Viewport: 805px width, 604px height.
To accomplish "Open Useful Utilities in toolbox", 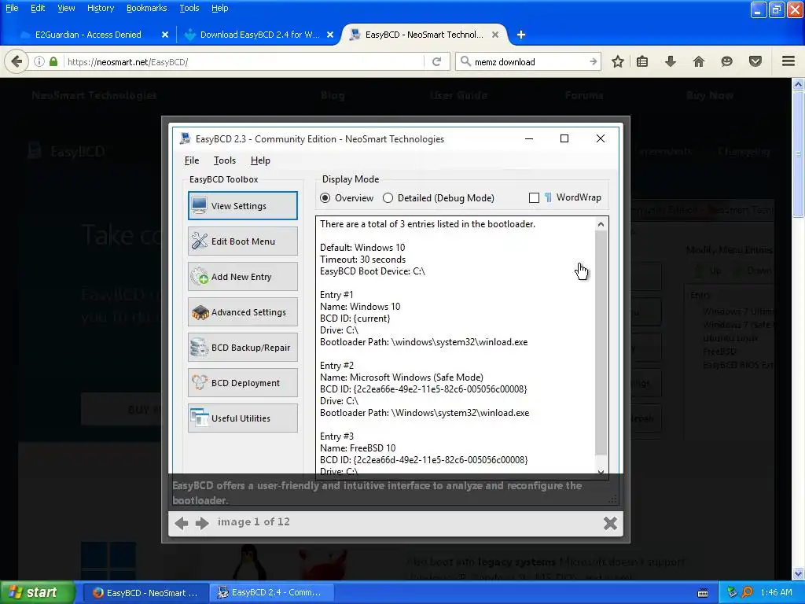I will [x=242, y=418].
